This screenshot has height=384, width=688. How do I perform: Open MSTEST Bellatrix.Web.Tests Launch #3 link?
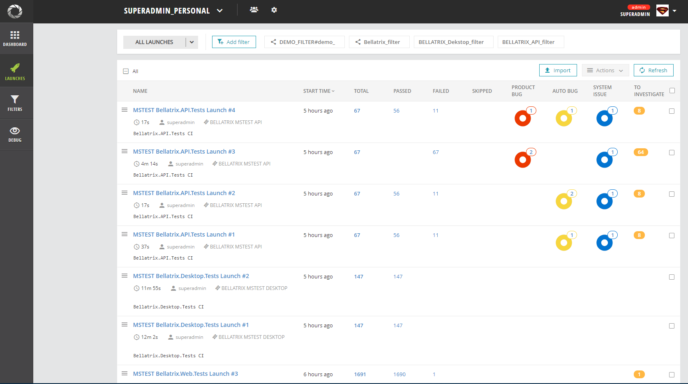185,374
